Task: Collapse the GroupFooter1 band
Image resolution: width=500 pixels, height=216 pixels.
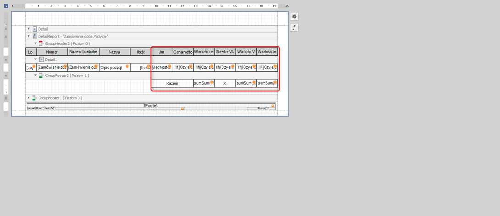Action: pyautogui.click(x=28, y=98)
